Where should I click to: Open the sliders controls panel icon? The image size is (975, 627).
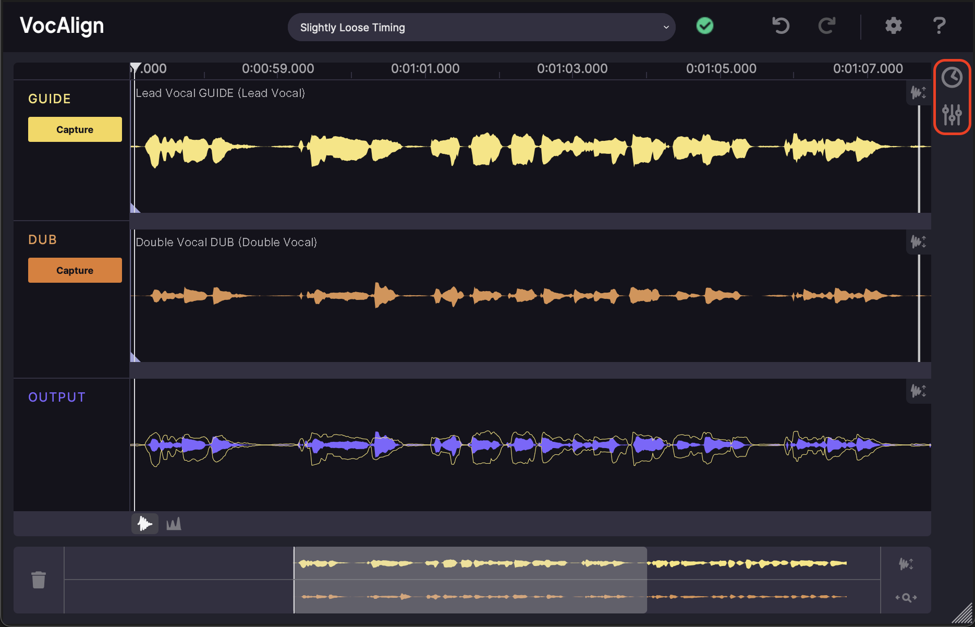pyautogui.click(x=952, y=114)
